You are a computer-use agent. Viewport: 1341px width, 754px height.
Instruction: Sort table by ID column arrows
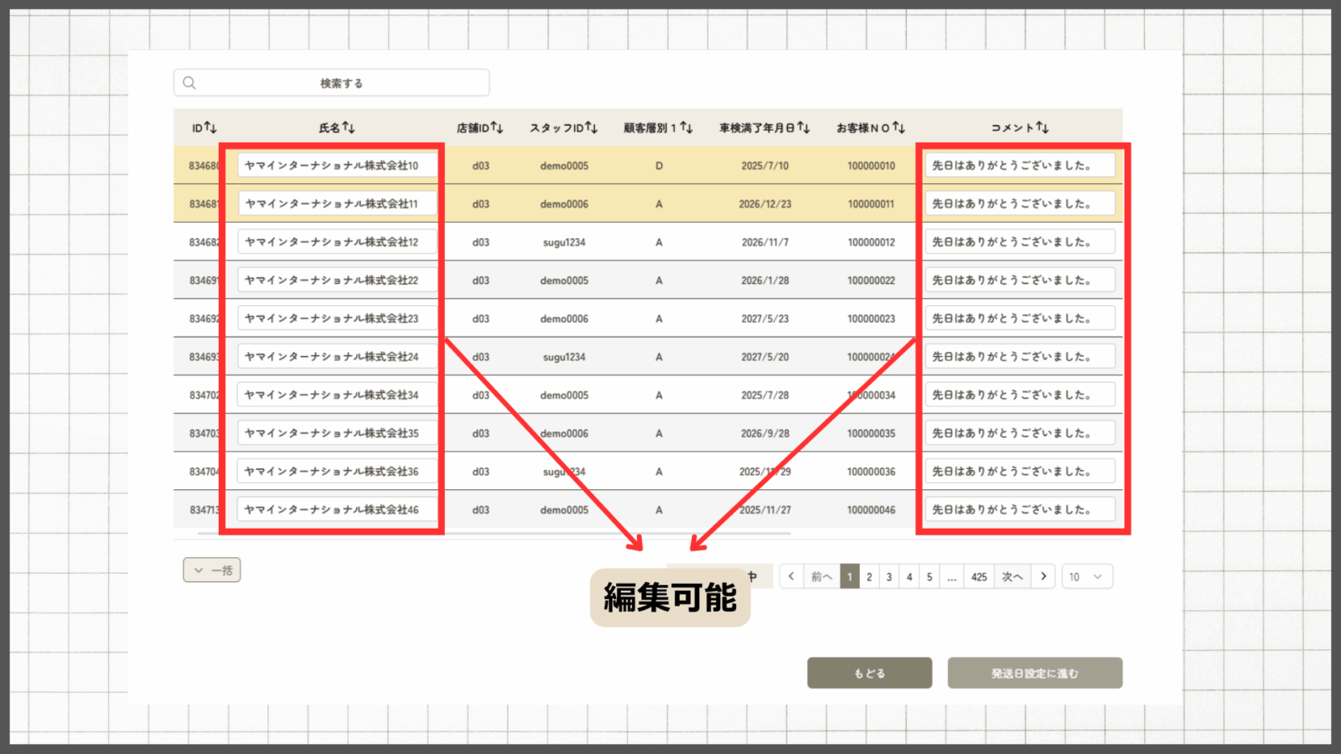click(210, 127)
